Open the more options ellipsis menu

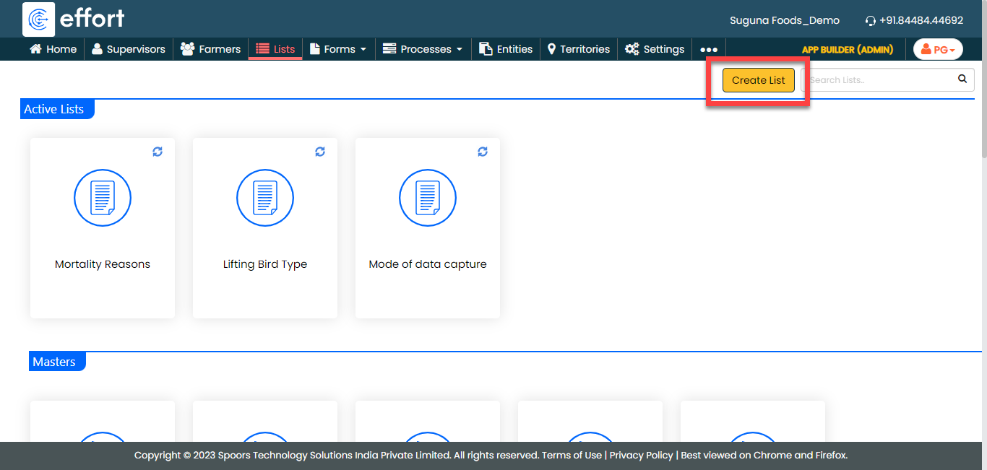[709, 50]
